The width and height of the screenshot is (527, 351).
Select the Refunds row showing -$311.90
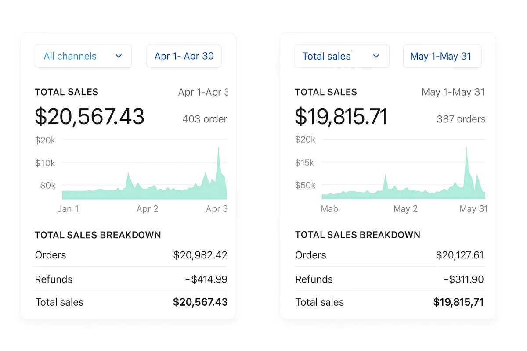[389, 279]
